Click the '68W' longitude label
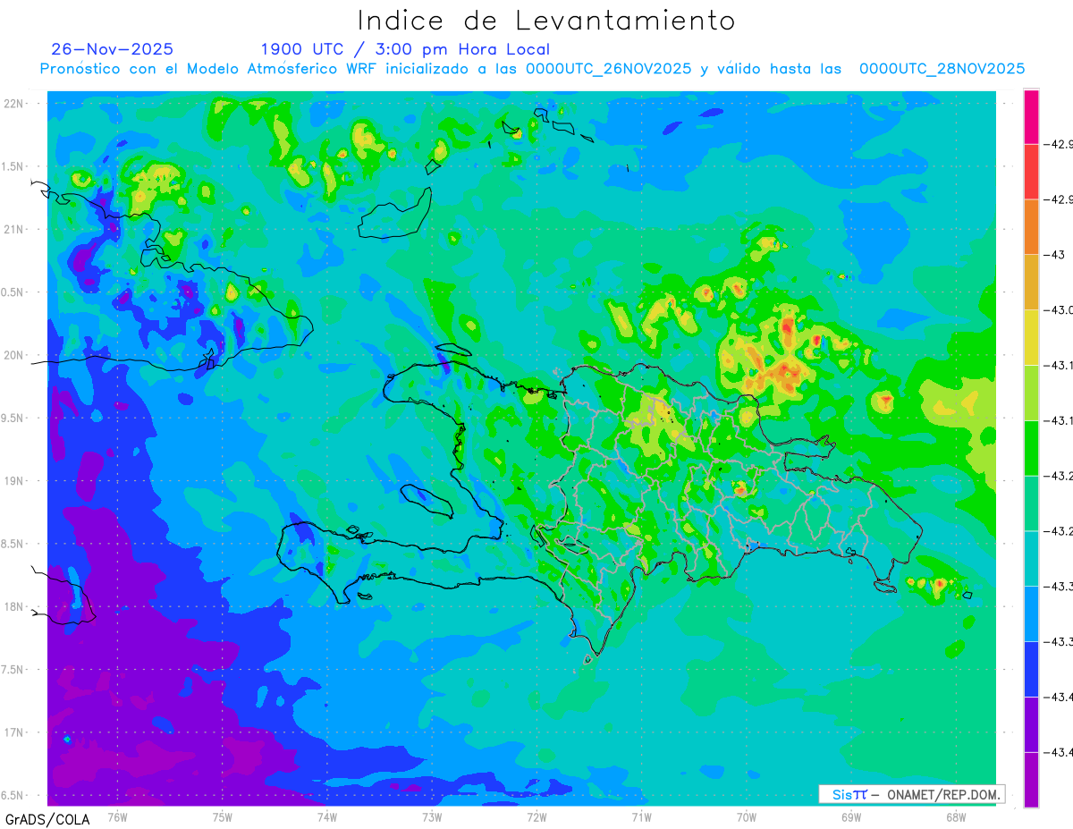The width and height of the screenshot is (1073, 829). pyautogui.click(x=956, y=816)
